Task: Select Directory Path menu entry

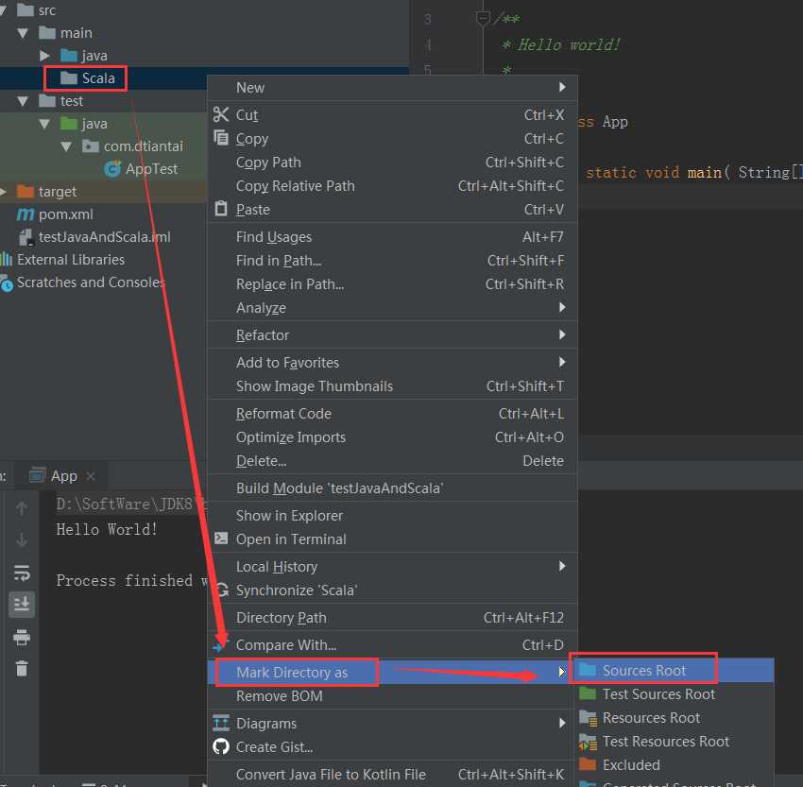Action: [x=392, y=618]
